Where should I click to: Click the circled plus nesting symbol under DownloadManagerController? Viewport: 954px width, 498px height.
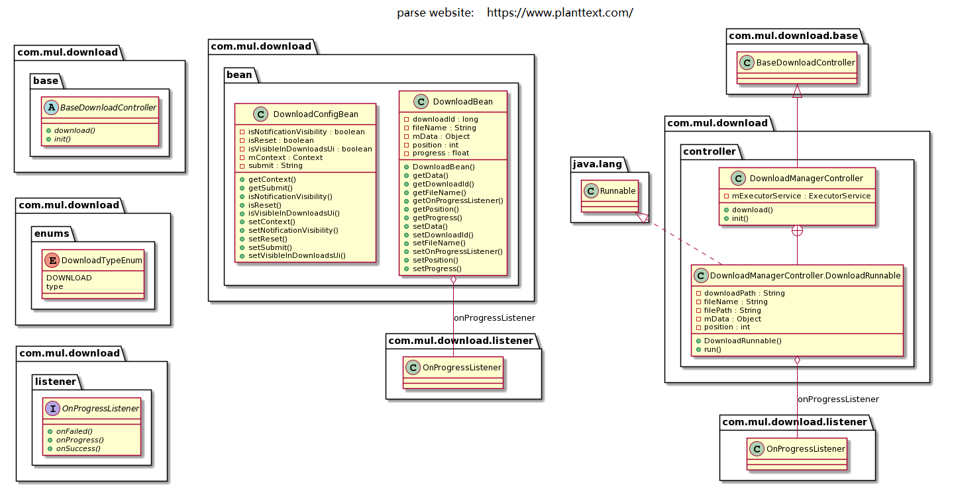tap(797, 231)
